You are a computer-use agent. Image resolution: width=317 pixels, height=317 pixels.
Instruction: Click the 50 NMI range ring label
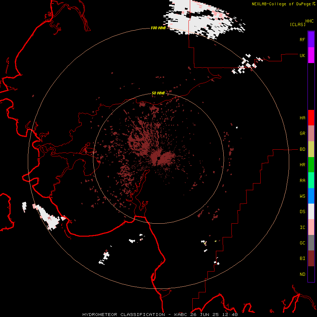[158, 93]
